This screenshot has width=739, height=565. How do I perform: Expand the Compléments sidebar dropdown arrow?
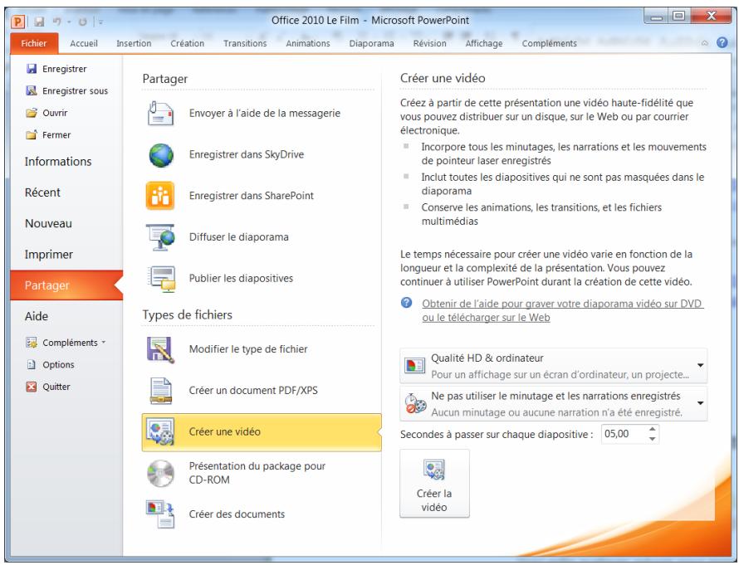104,343
